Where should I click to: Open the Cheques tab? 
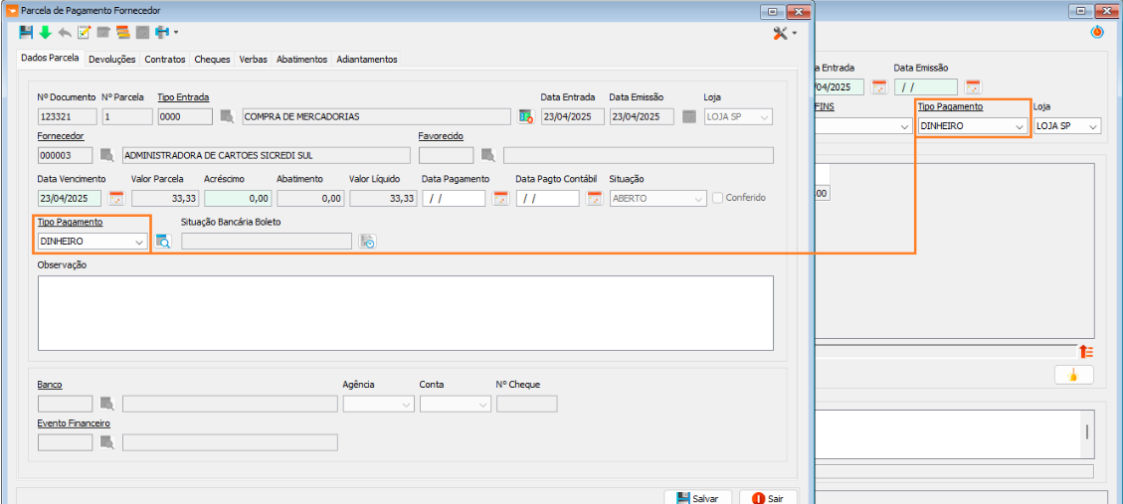212,60
